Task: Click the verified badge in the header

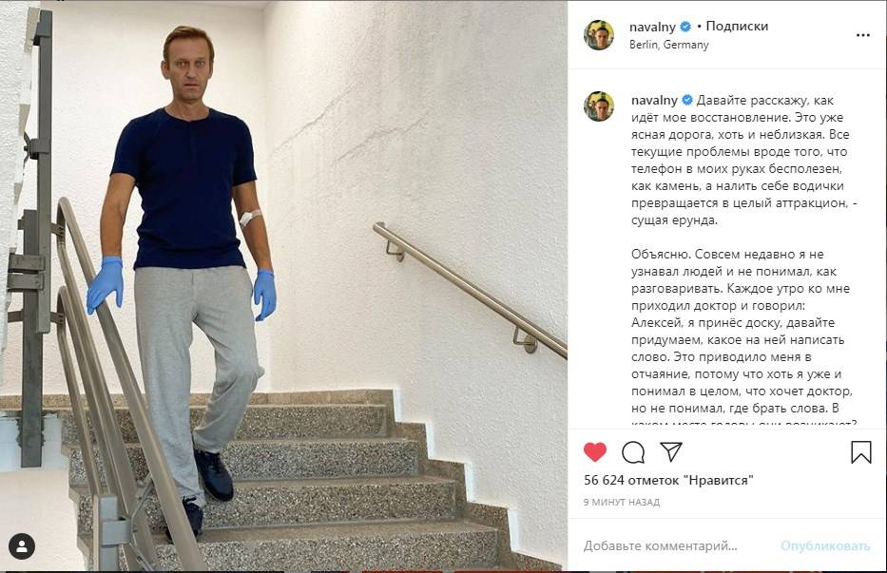Action: (x=685, y=26)
